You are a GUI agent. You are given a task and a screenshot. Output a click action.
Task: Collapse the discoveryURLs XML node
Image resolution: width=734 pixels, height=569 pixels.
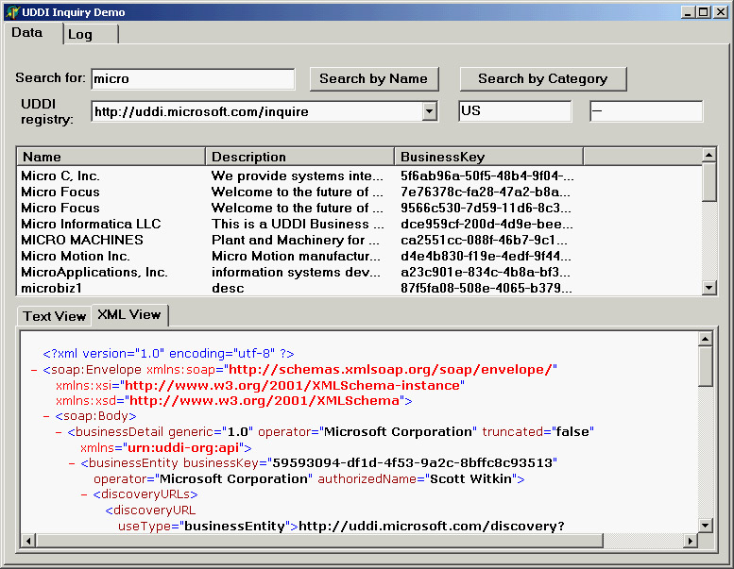click(x=85, y=494)
